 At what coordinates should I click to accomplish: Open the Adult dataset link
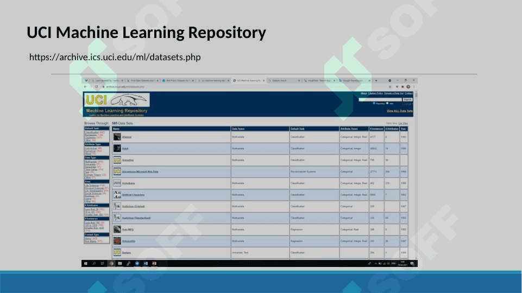tap(125, 149)
